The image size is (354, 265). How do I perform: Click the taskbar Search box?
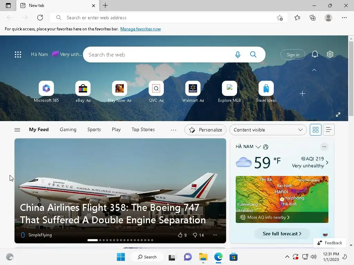point(147,257)
